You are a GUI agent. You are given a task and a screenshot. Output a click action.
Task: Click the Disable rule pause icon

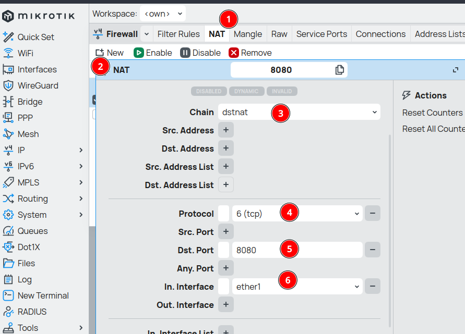click(185, 53)
